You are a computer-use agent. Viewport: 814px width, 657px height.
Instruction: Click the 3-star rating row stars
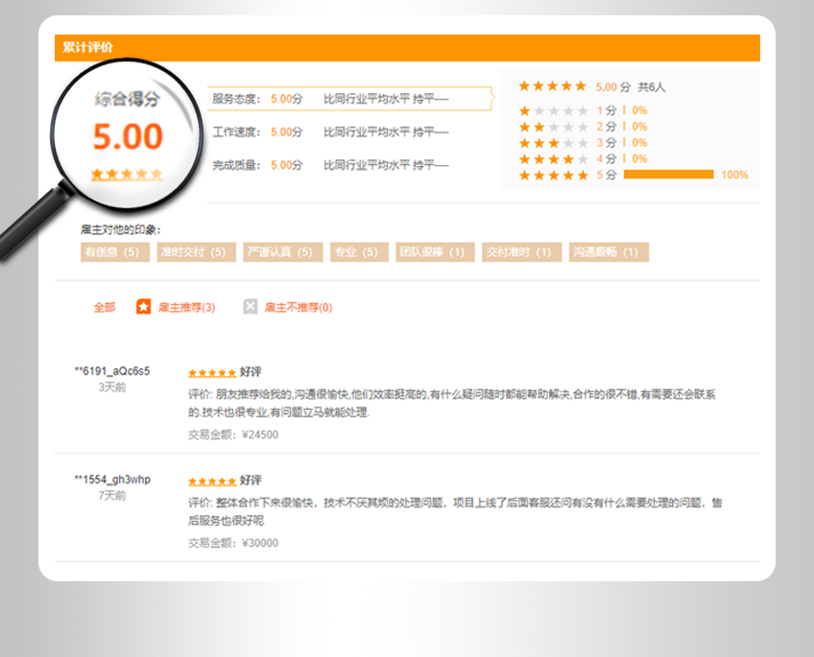(553, 143)
